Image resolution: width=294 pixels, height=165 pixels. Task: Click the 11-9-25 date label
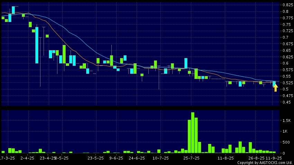click(x=274, y=158)
